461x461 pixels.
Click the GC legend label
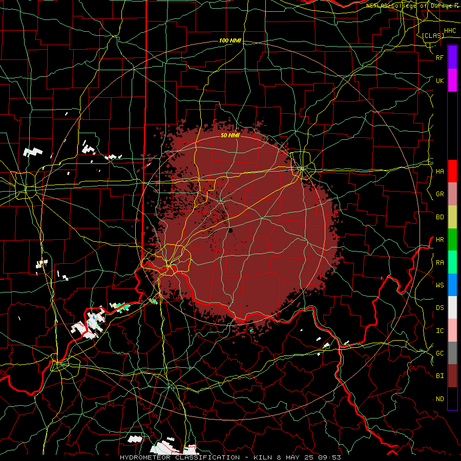pos(439,353)
